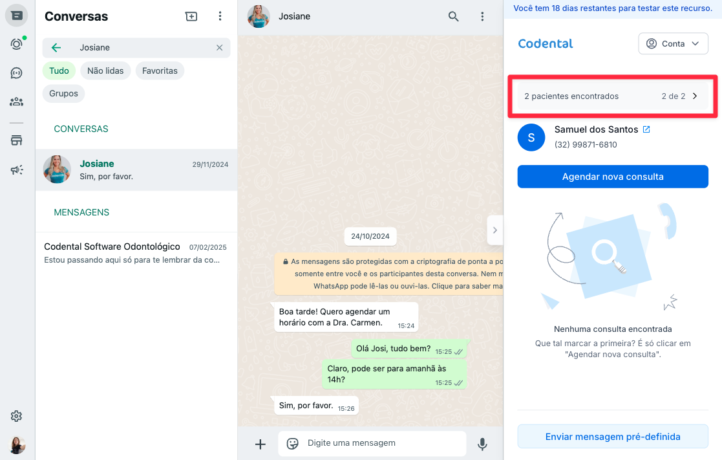The image size is (722, 460).
Task: Select the Grupos filter chip
Action: click(63, 94)
